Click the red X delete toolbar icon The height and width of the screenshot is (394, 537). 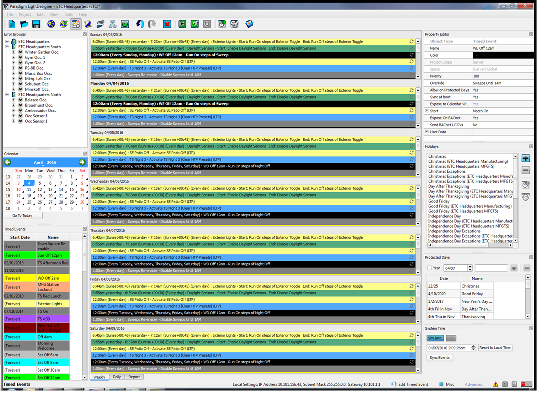[167, 24]
